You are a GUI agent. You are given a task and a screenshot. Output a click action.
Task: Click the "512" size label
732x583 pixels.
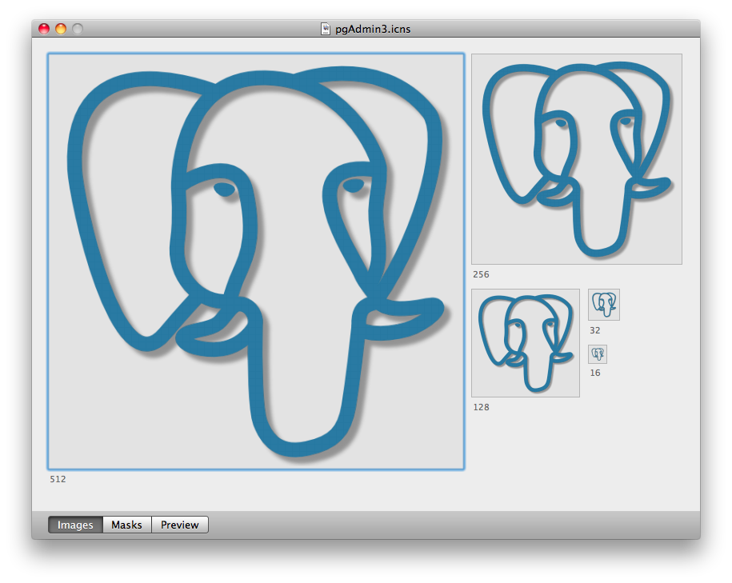click(x=58, y=479)
